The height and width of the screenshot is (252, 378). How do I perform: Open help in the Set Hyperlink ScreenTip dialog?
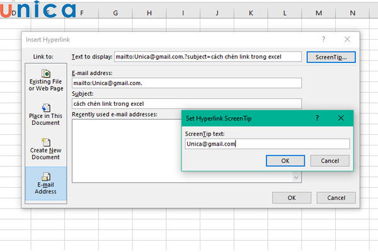point(317,118)
